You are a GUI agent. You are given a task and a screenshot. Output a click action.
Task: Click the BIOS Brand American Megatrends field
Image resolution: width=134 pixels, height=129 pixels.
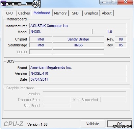click(78, 67)
